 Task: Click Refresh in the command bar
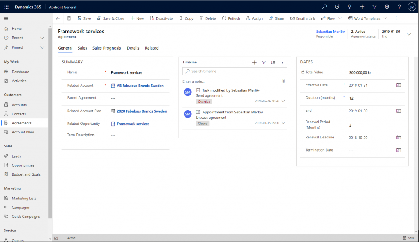point(231,18)
